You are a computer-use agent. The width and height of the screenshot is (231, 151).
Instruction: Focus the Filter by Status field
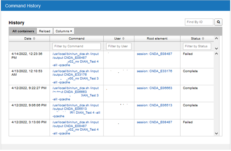[x=197, y=46]
